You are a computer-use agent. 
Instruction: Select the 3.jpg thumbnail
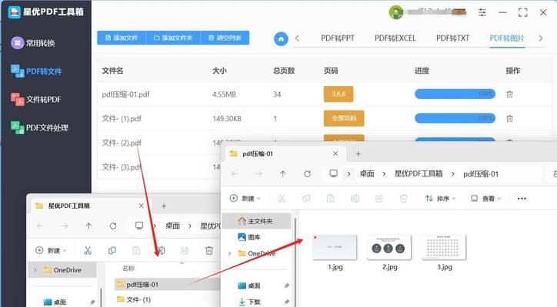444,247
